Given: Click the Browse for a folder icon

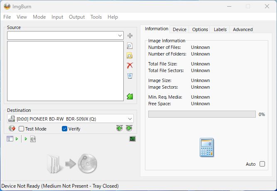Looking at the screenshot, I should [x=130, y=56].
